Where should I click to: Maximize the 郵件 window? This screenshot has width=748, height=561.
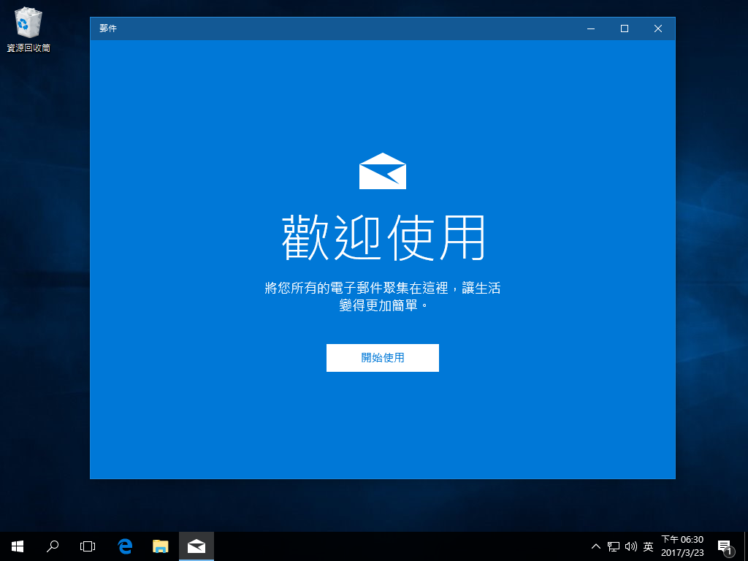point(625,28)
